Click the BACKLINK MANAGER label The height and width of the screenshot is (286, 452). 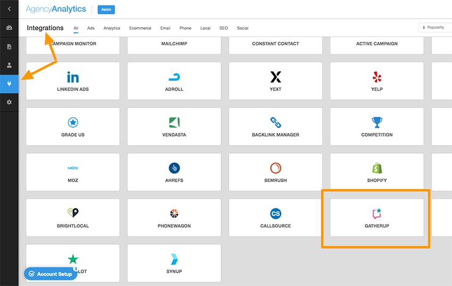point(275,135)
